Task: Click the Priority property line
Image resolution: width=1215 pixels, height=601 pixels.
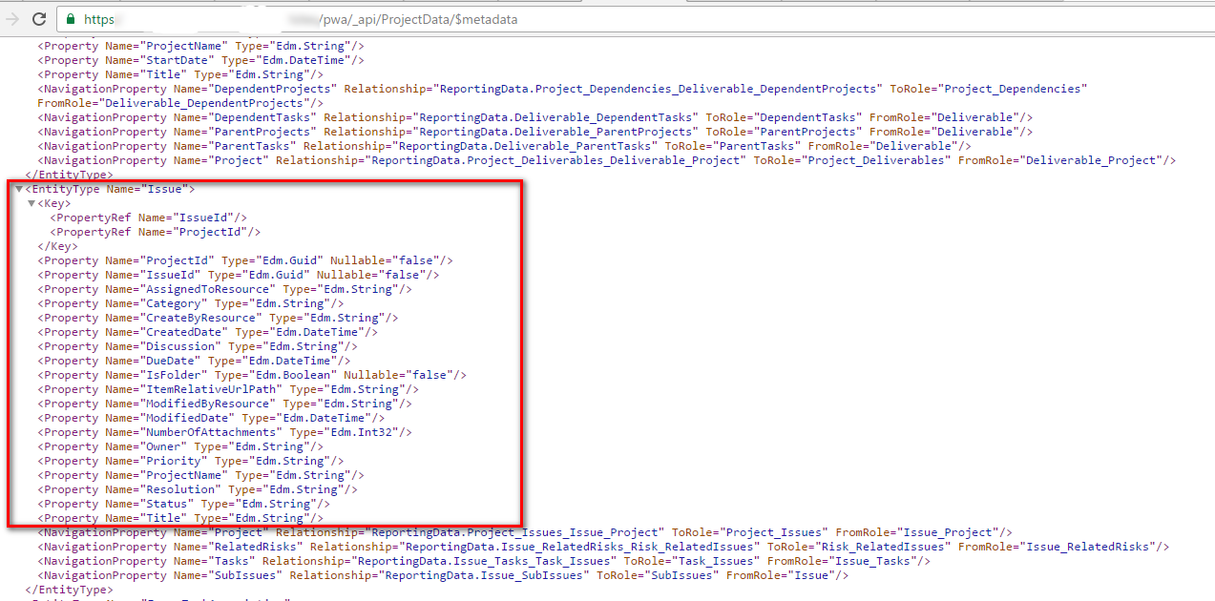Action: (x=191, y=461)
